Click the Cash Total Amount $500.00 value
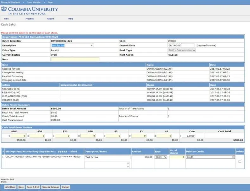 point(55,120)
